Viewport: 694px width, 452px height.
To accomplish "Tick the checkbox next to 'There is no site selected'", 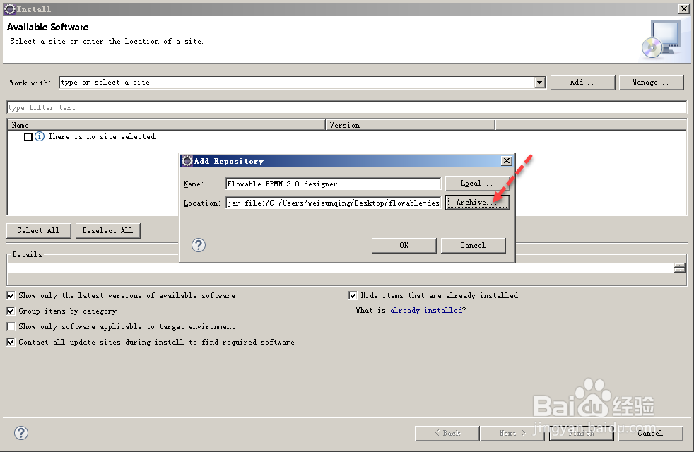I will click(x=28, y=137).
